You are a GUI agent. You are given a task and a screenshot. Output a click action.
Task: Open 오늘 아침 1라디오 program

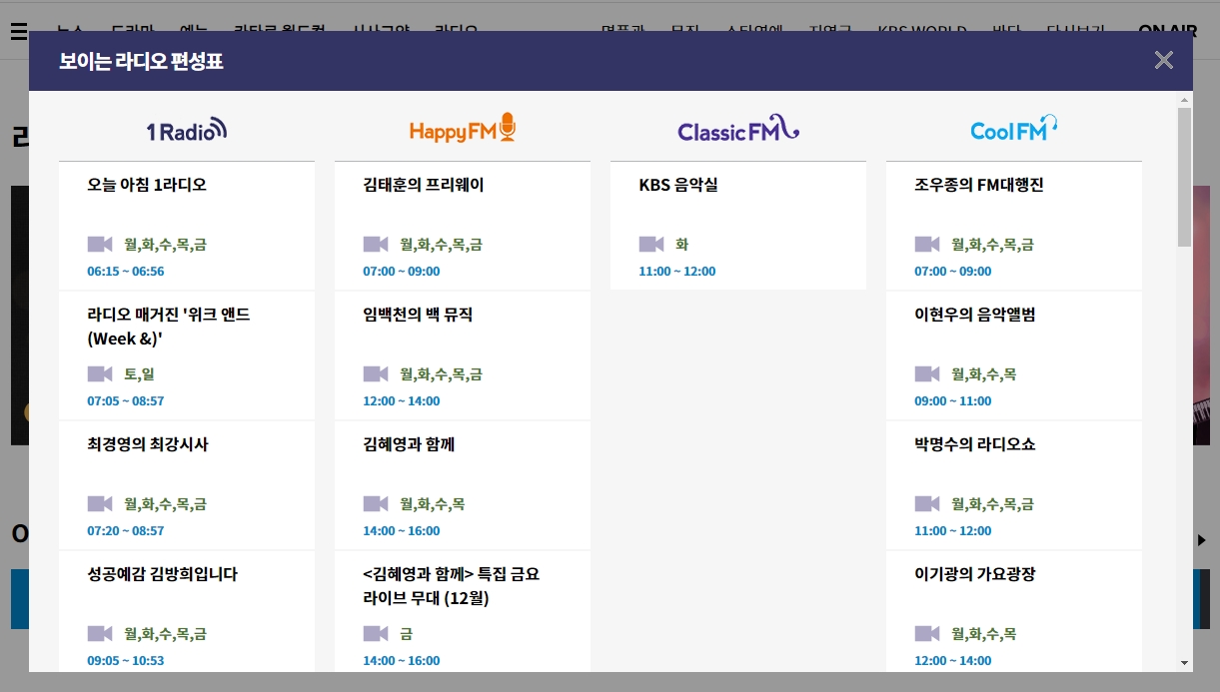tap(147, 185)
